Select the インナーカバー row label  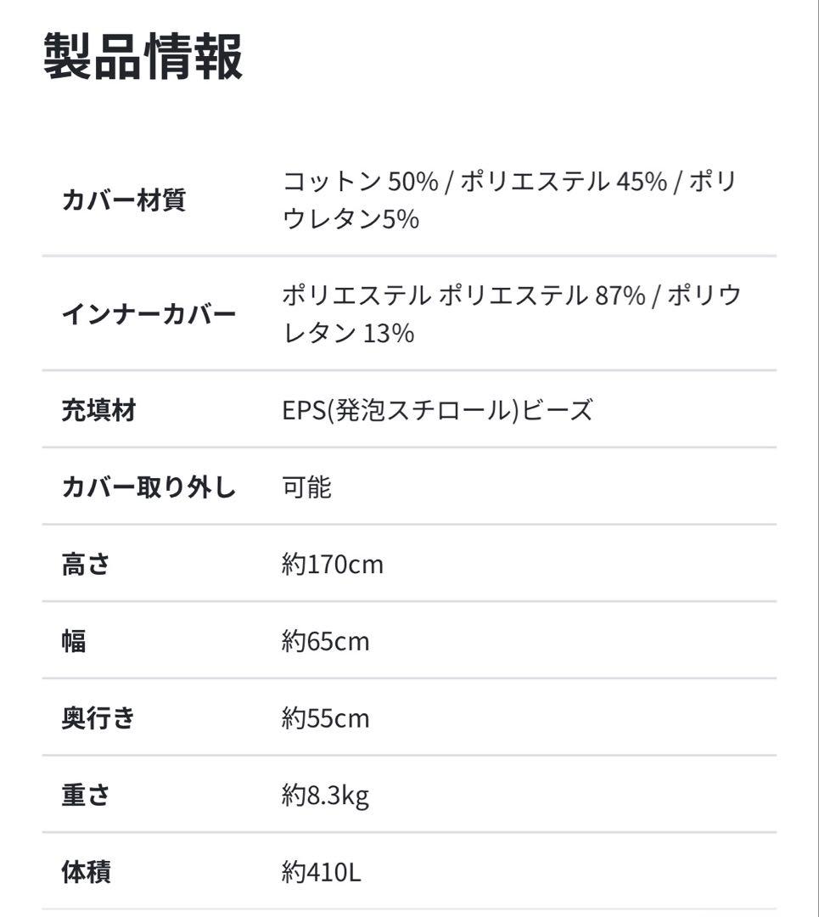click(x=149, y=315)
